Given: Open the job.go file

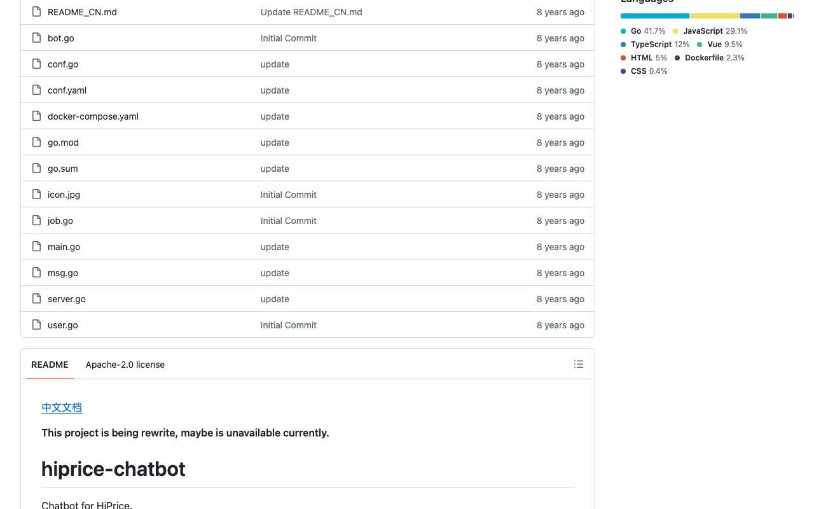Looking at the screenshot, I should [60, 221].
